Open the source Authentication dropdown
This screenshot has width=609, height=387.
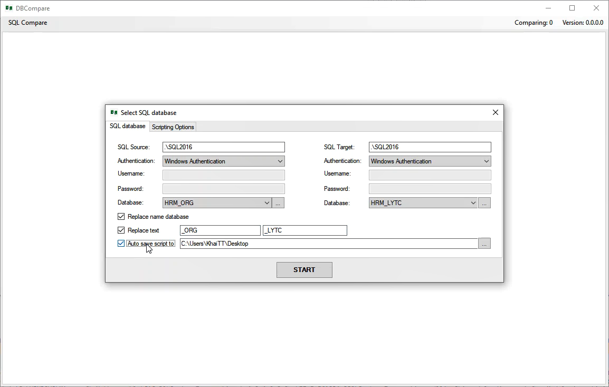[224, 161]
